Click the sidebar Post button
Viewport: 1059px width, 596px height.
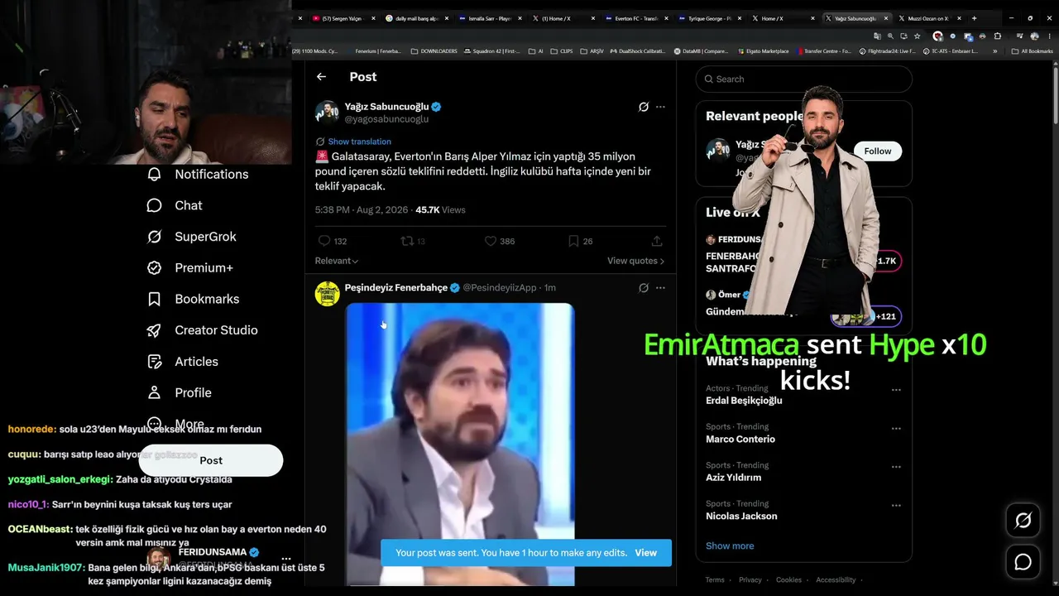click(x=211, y=460)
